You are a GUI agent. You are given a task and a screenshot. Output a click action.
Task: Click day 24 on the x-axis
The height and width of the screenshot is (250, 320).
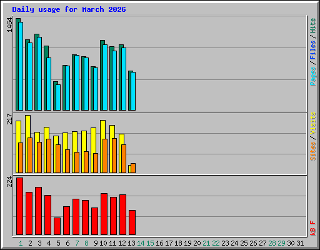click(234, 243)
